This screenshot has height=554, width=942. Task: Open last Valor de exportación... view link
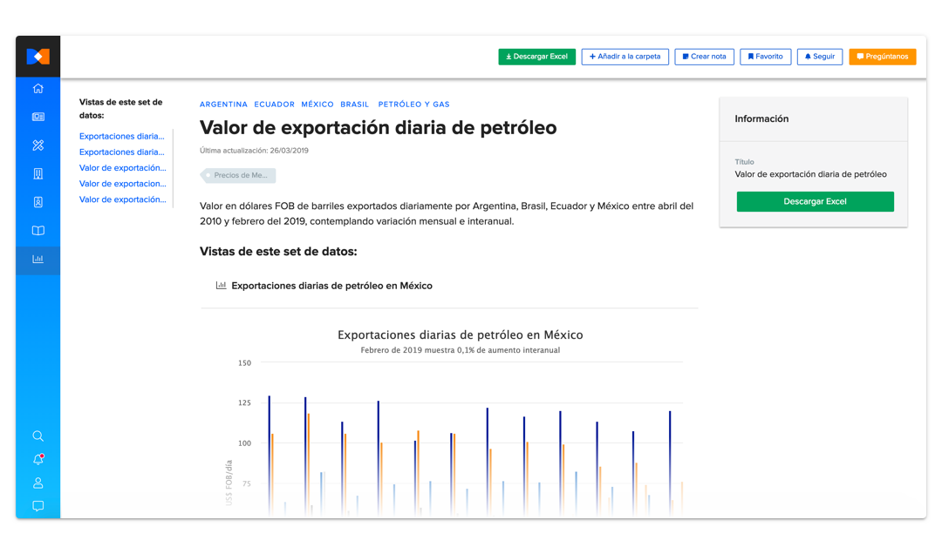coord(123,199)
